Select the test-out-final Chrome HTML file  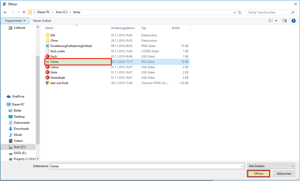pos(59,83)
